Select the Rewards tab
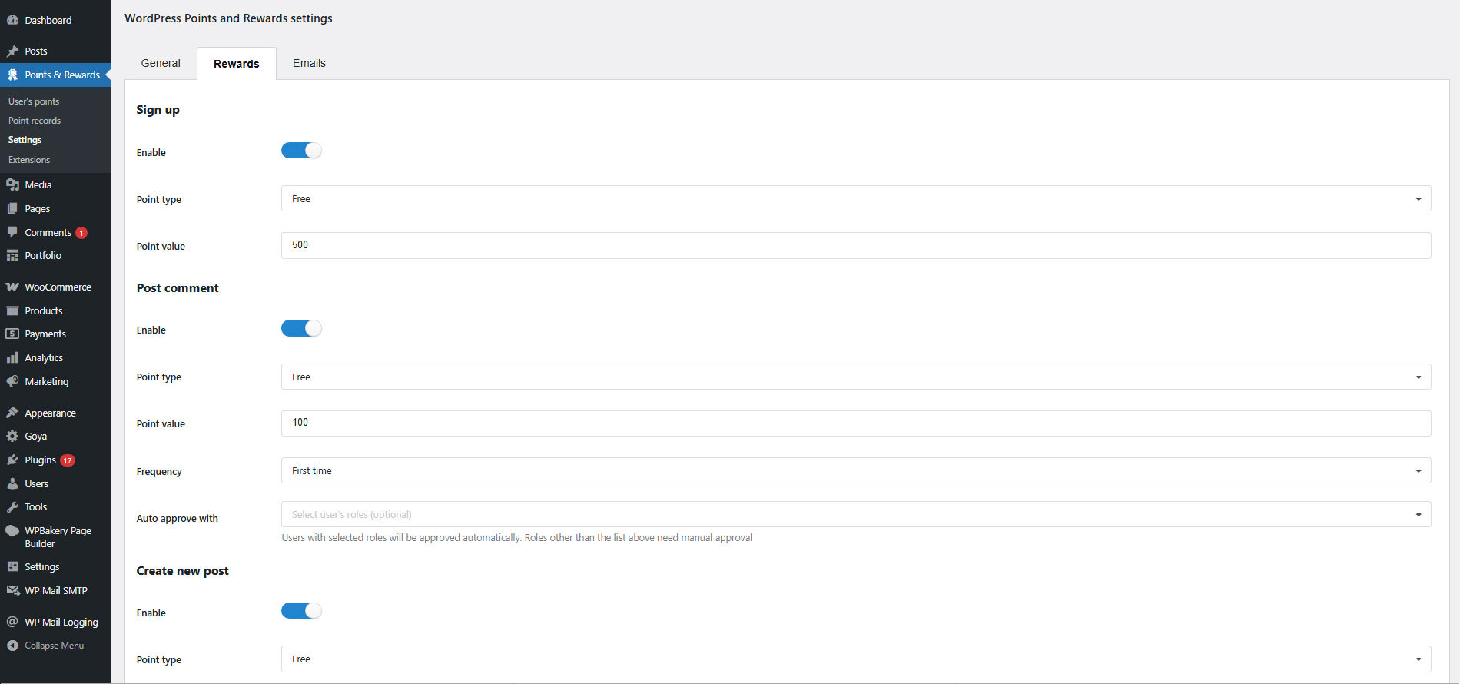 tap(237, 64)
